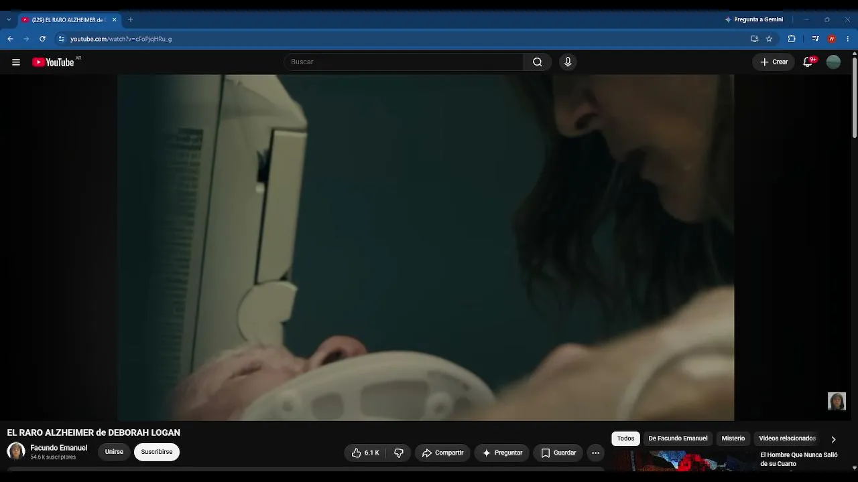Filter by Videos relacionados chip
Viewport: 858px width, 482px height.
pyautogui.click(x=787, y=438)
